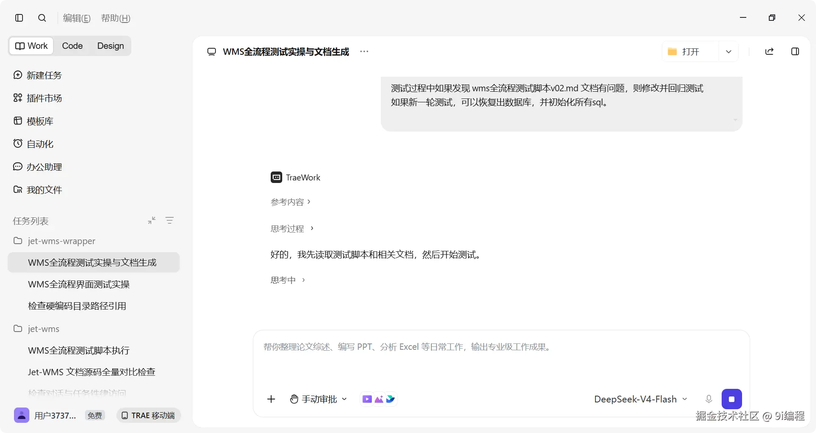Open 我的文件 my files
Viewport: 816px width, 433px height.
click(x=38, y=190)
